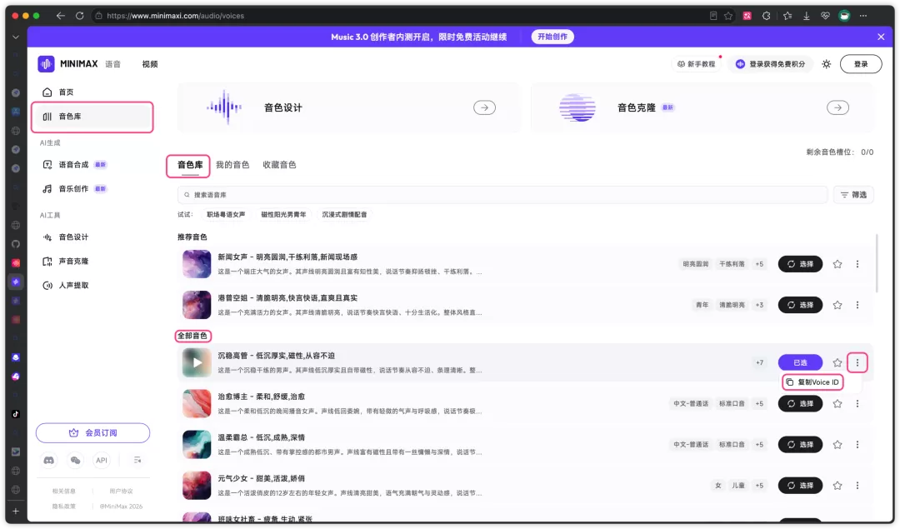The height and width of the screenshot is (529, 900).
Task: Click 登录获得免费积分 button
Action: point(771,64)
